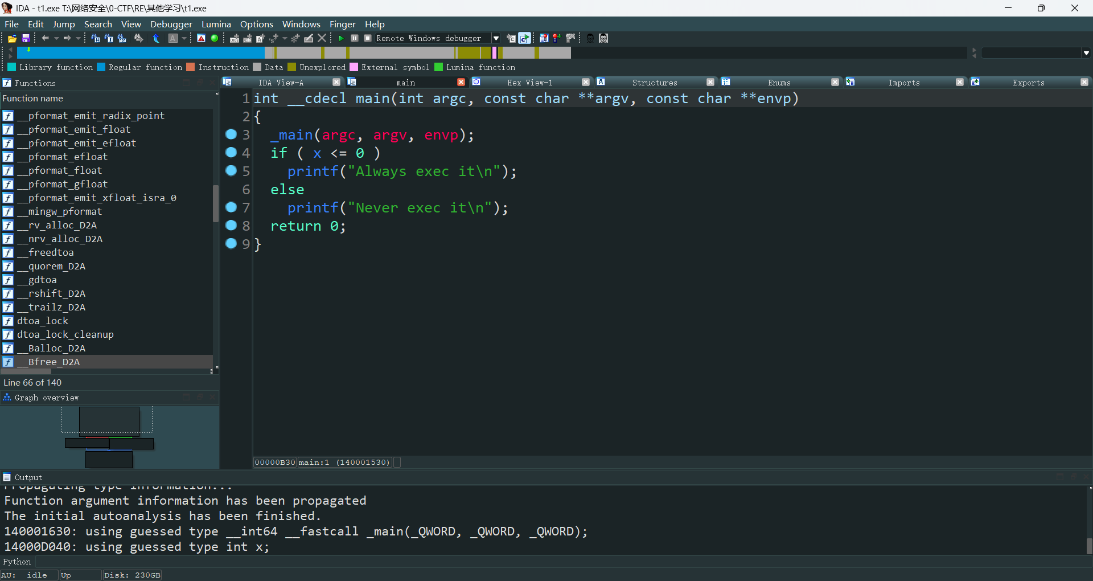Click the highlighted refresh icon after debugger selector
The height and width of the screenshot is (581, 1093).
point(525,38)
